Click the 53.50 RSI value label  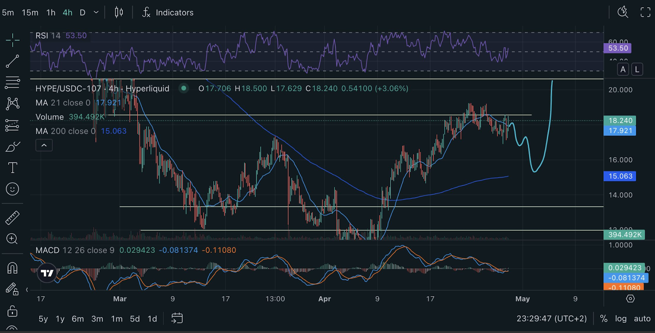(618, 48)
